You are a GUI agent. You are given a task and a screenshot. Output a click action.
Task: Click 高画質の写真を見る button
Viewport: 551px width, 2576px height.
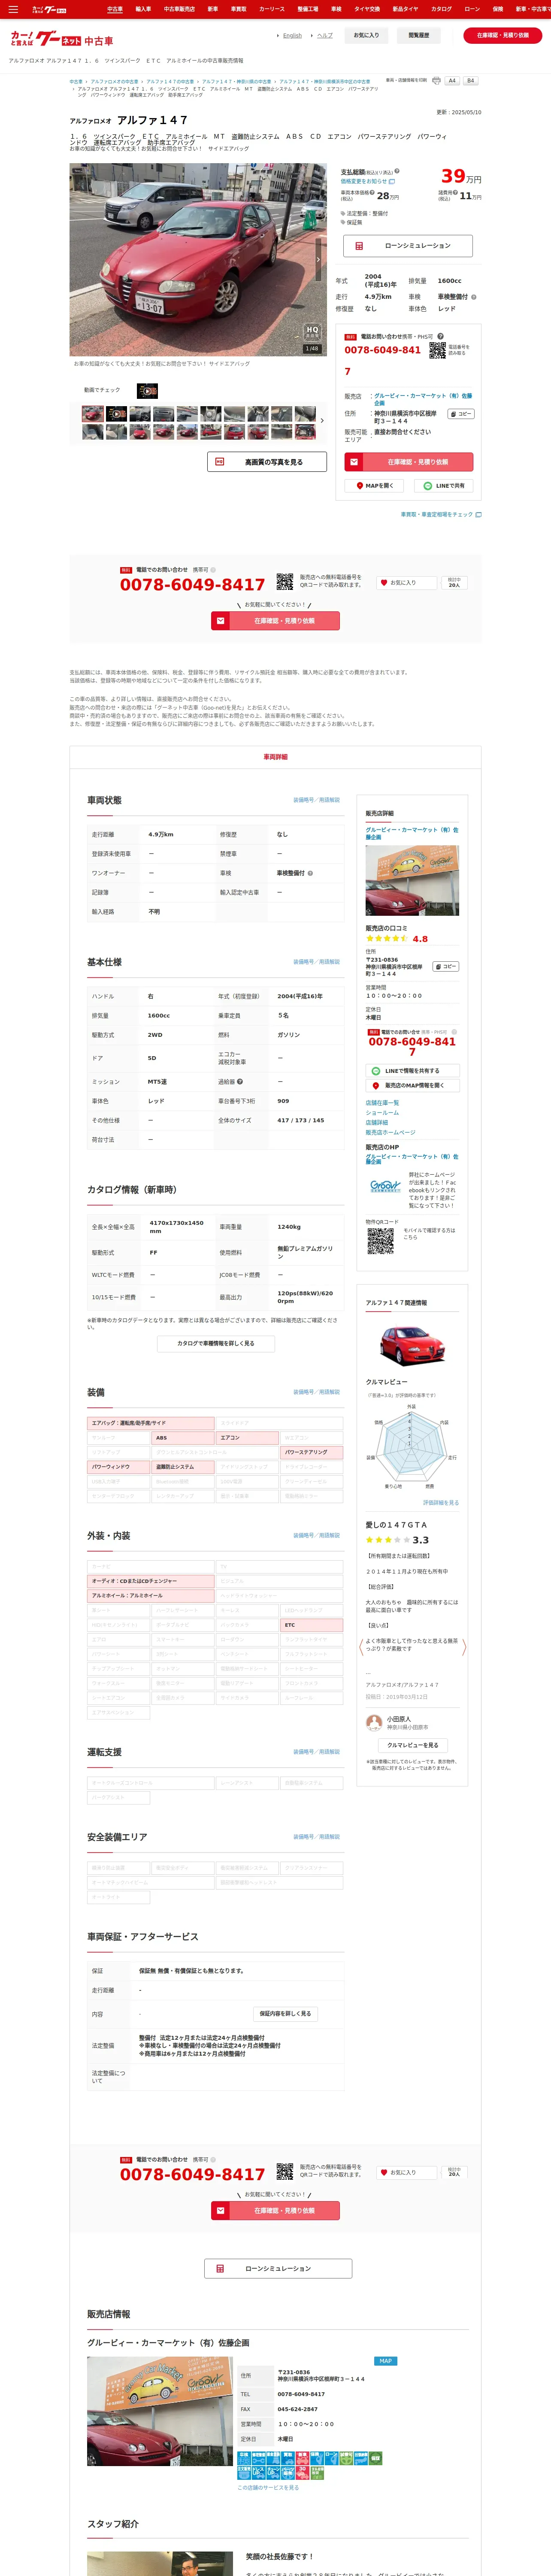click(x=267, y=462)
